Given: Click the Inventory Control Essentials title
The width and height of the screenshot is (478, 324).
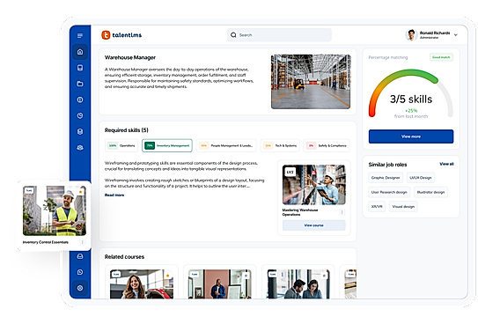Looking at the screenshot, I should [x=46, y=242].
